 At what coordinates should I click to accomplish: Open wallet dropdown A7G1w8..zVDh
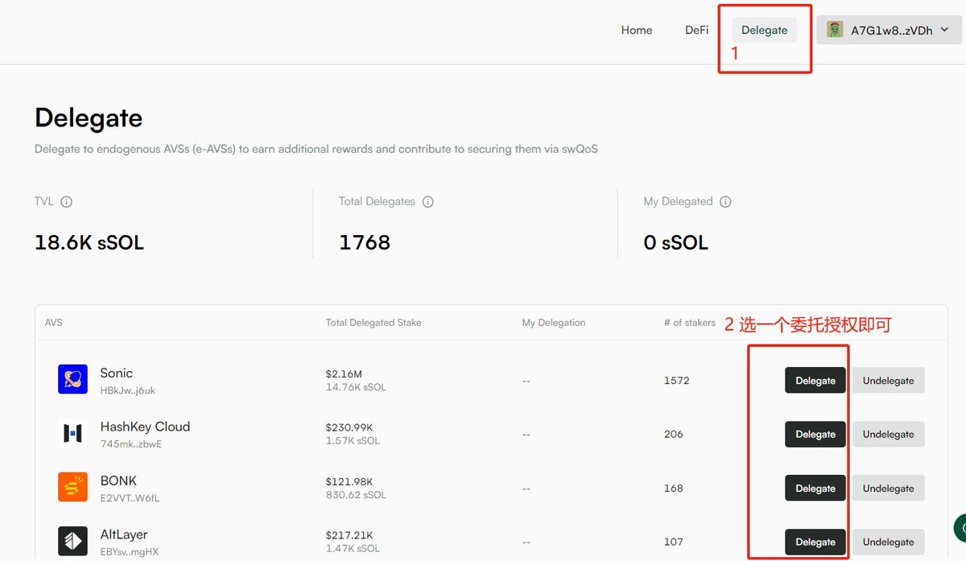(x=889, y=30)
